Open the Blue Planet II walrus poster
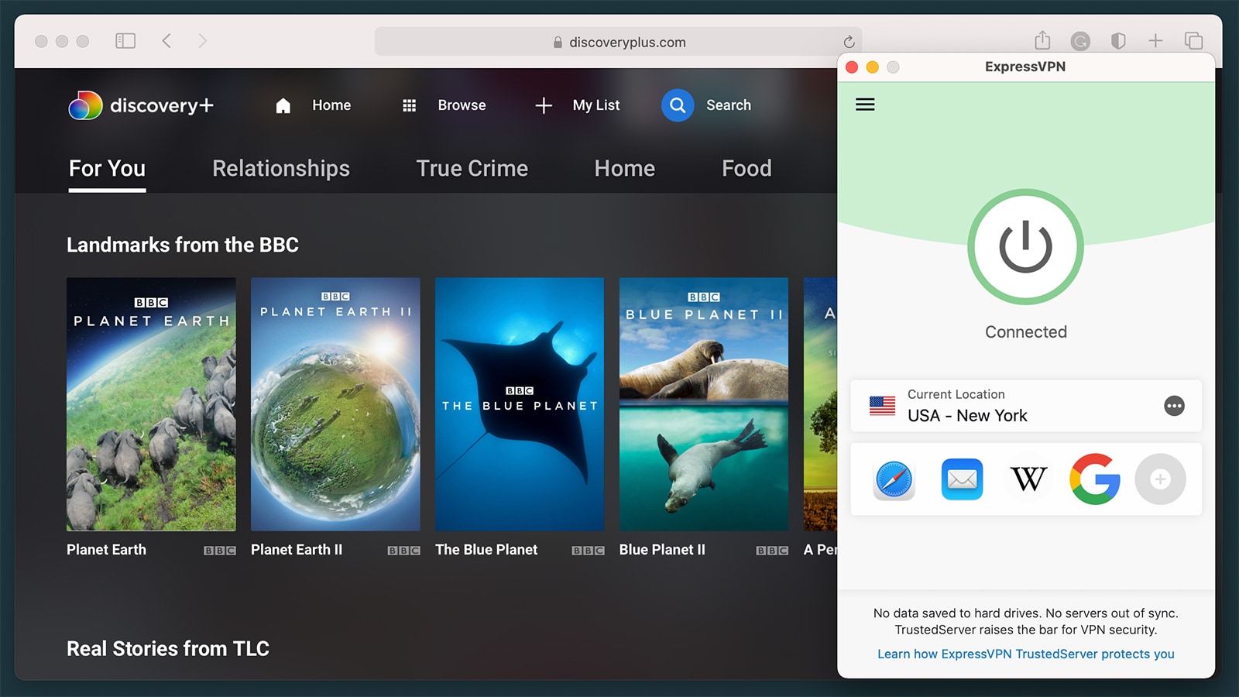Image resolution: width=1239 pixels, height=697 pixels. pos(704,404)
